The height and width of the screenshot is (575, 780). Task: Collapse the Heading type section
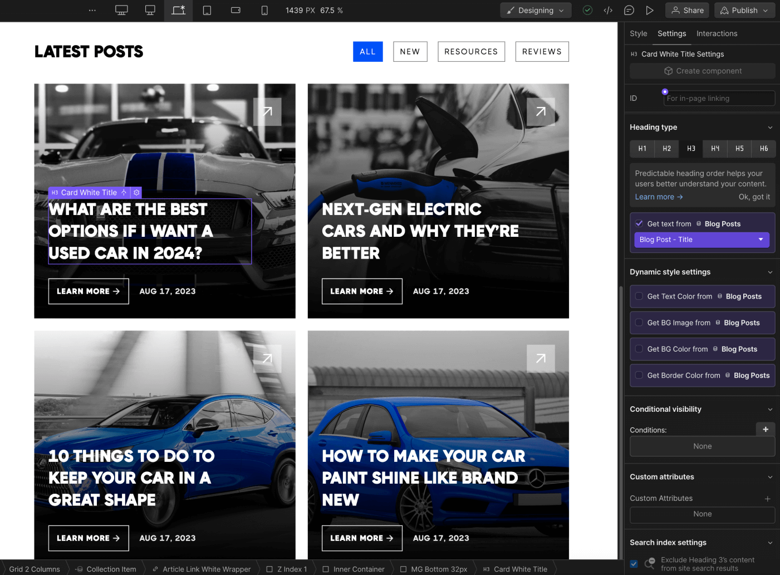pos(770,127)
